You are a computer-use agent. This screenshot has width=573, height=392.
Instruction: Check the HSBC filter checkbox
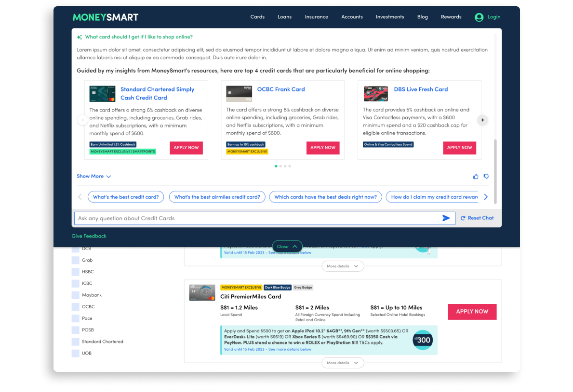(76, 272)
